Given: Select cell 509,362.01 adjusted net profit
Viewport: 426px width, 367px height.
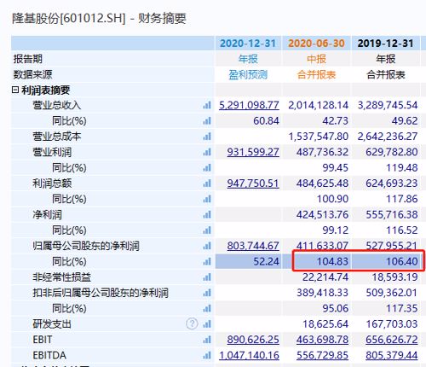Looking at the screenshot, I should pos(392,293).
